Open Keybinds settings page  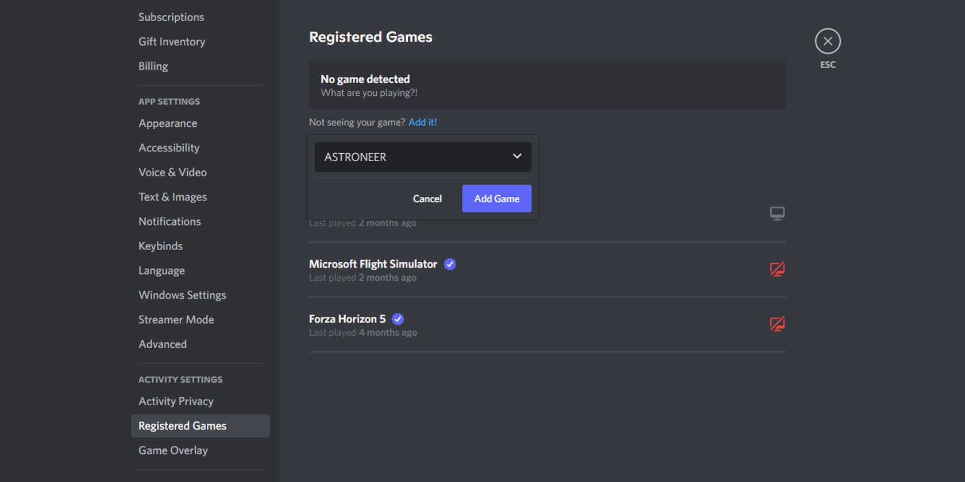tap(160, 246)
